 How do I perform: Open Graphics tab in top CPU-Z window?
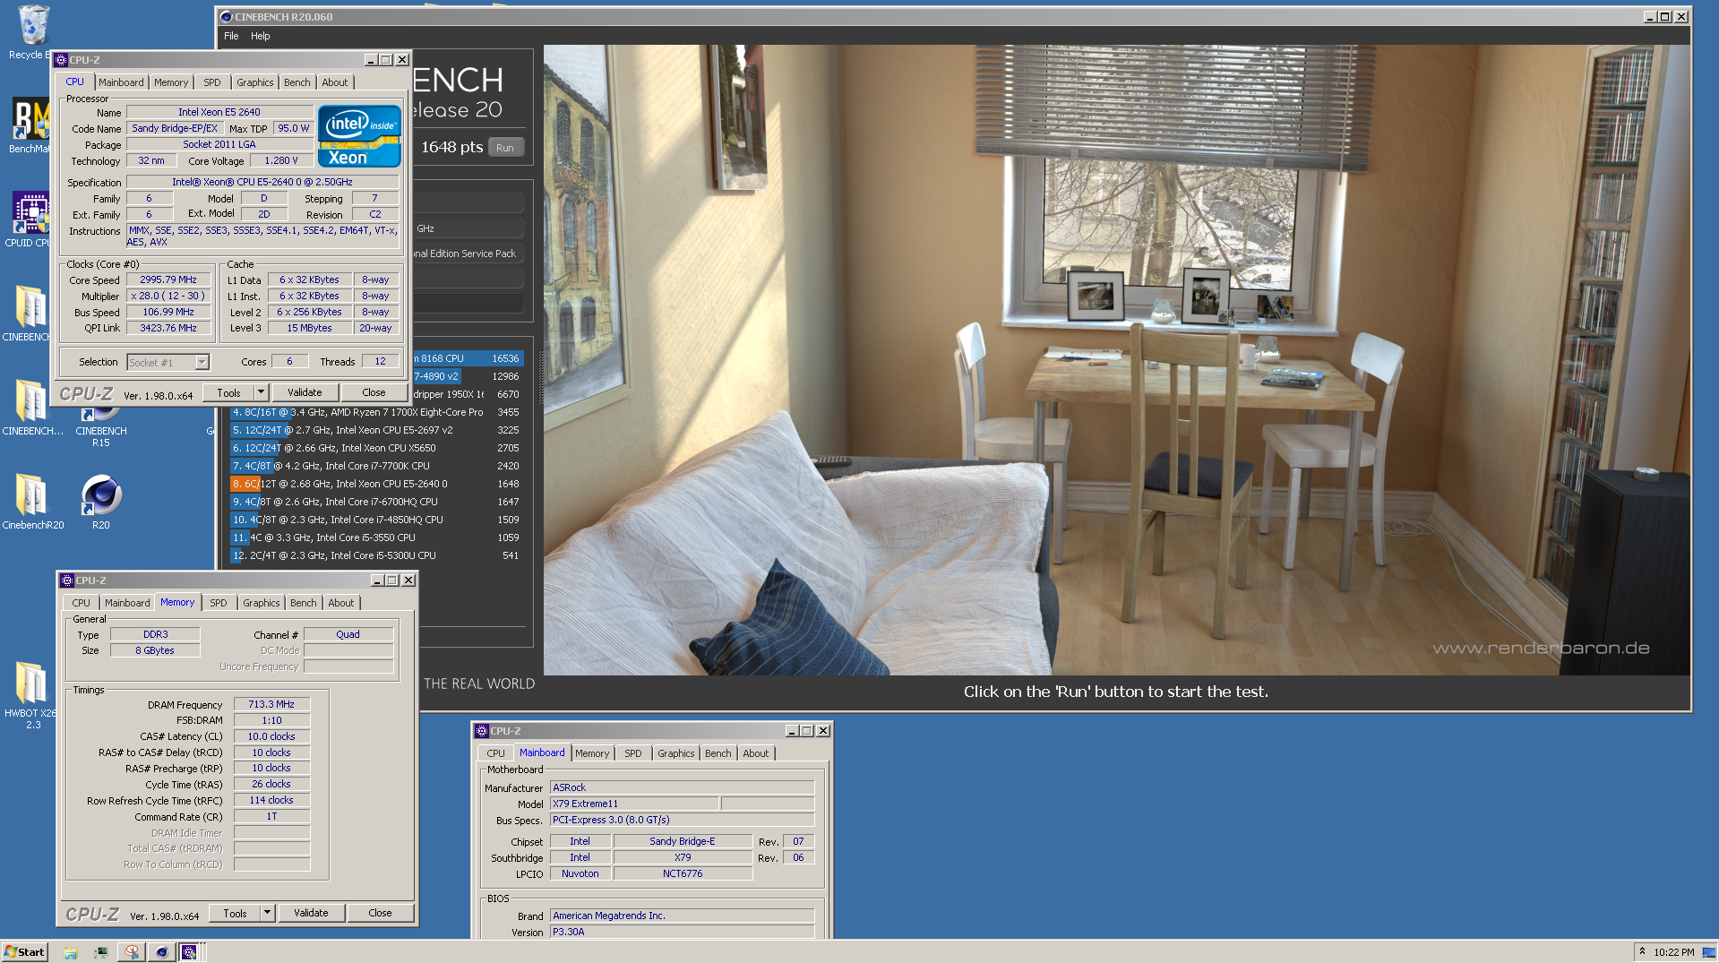tap(255, 82)
